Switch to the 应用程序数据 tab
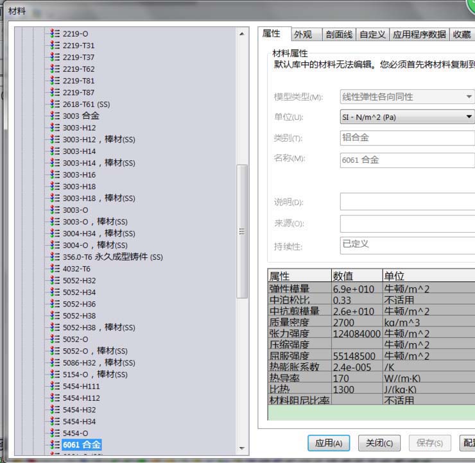The width and height of the screenshot is (475, 463). (x=419, y=35)
